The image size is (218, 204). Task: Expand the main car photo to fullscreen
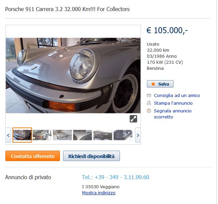(x=134, y=119)
